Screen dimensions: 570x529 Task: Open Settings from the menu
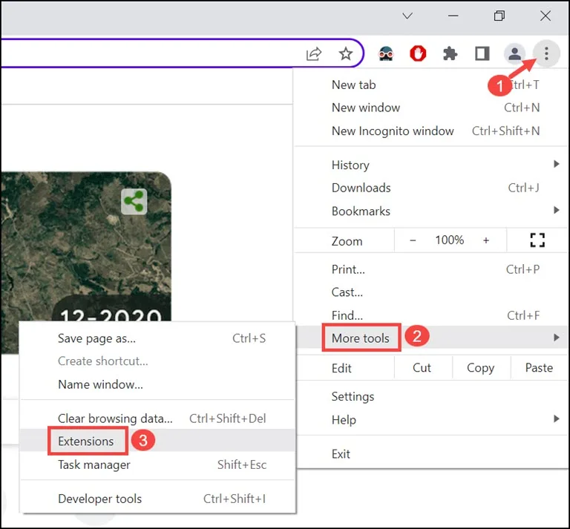point(430,396)
